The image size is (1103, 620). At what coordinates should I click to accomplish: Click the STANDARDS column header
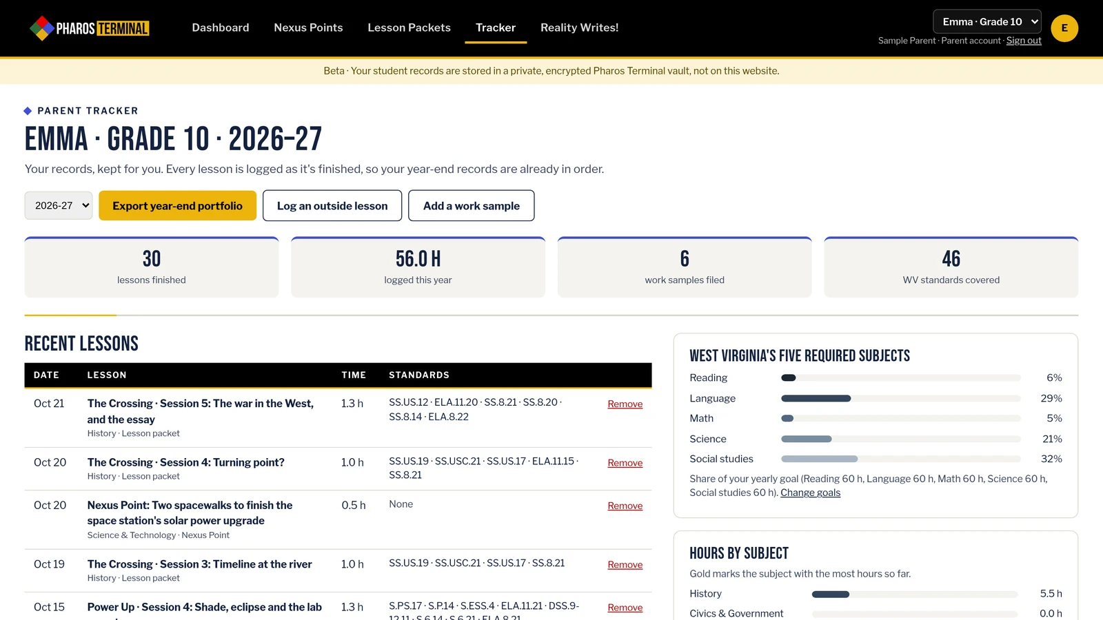click(x=419, y=375)
